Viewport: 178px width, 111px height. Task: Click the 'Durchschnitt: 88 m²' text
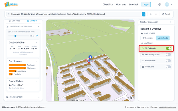click(16, 88)
